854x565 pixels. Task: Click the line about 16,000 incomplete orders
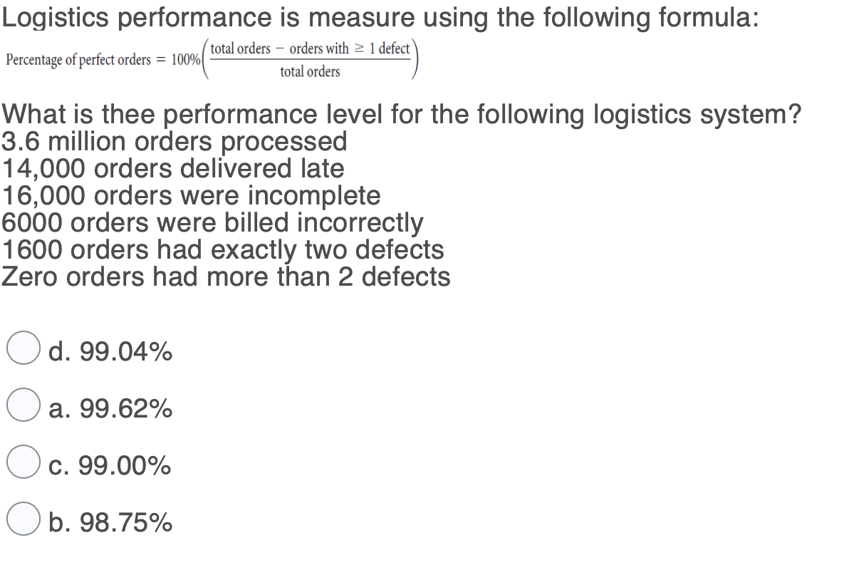(189, 196)
